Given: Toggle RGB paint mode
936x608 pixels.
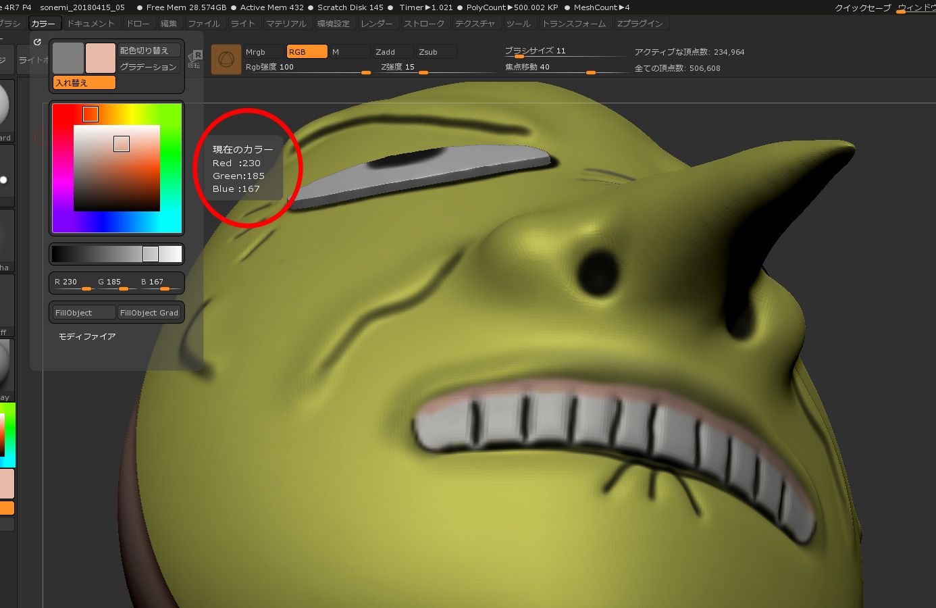Looking at the screenshot, I should (x=307, y=52).
